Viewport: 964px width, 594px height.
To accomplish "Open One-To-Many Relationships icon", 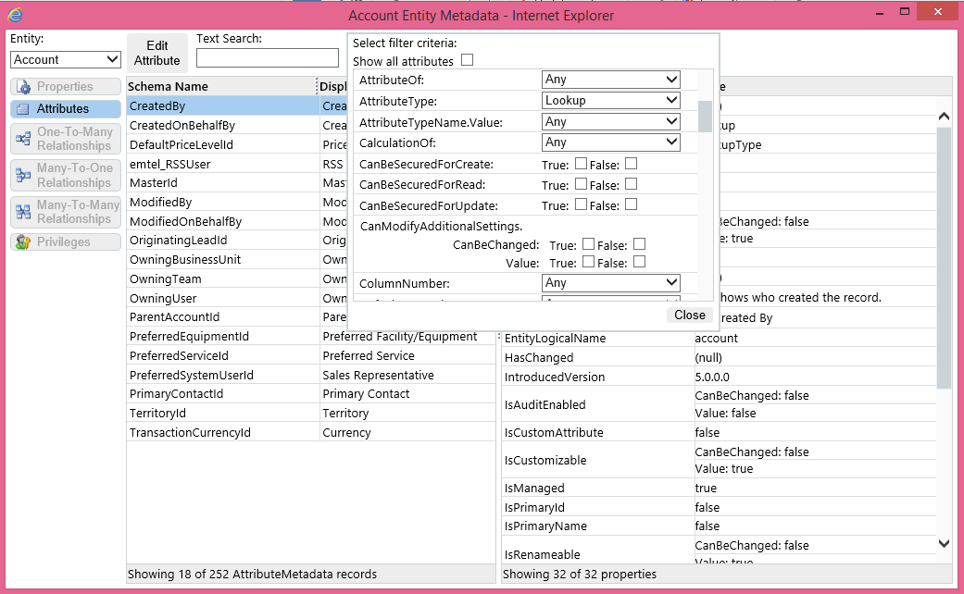I will [x=23, y=138].
